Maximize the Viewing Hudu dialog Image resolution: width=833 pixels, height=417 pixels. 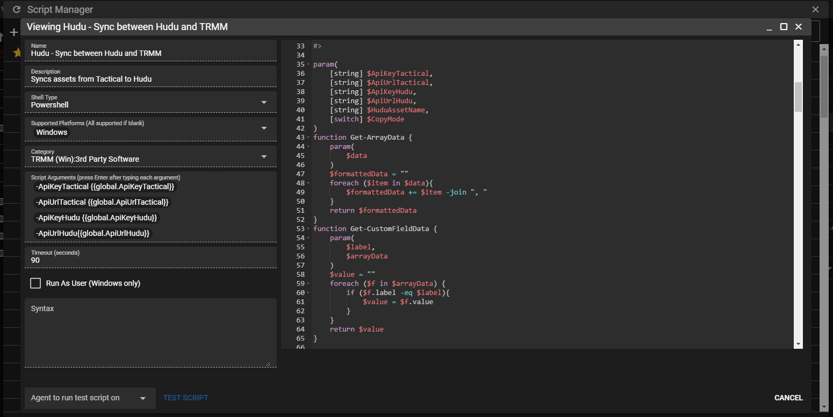(x=784, y=27)
